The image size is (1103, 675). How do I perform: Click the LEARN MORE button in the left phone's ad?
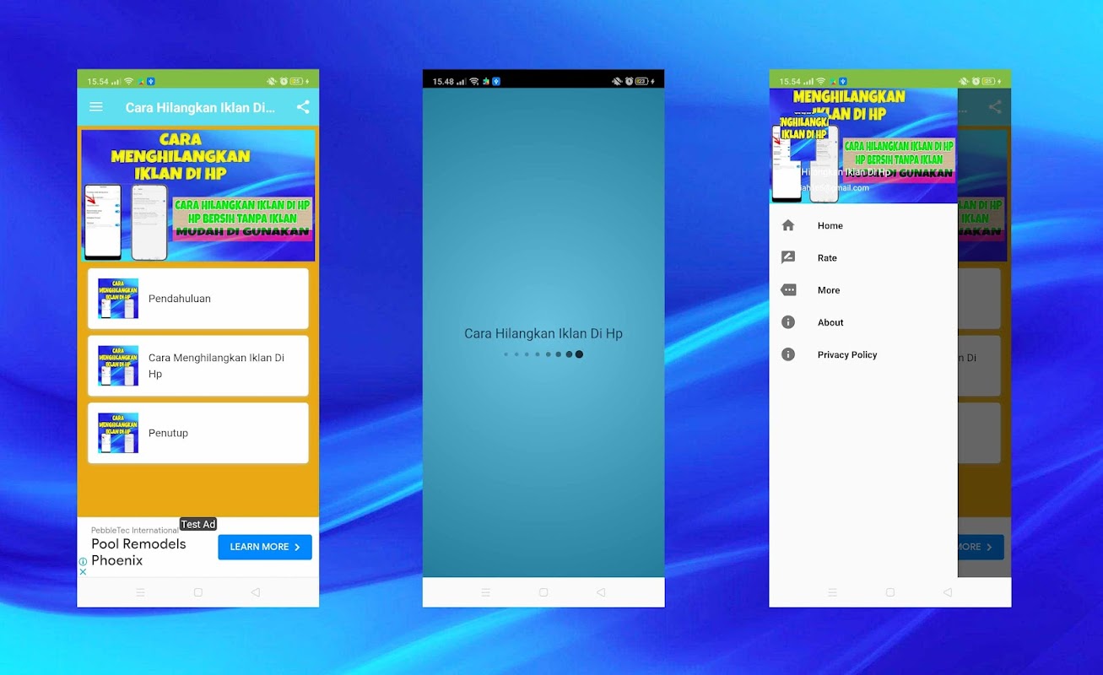click(x=265, y=547)
